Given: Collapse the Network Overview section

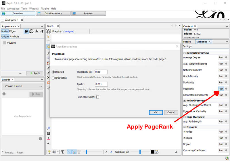Looking at the screenshot, I should [185, 53].
